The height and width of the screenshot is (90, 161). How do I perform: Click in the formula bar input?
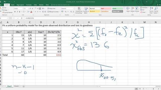point(92,18)
